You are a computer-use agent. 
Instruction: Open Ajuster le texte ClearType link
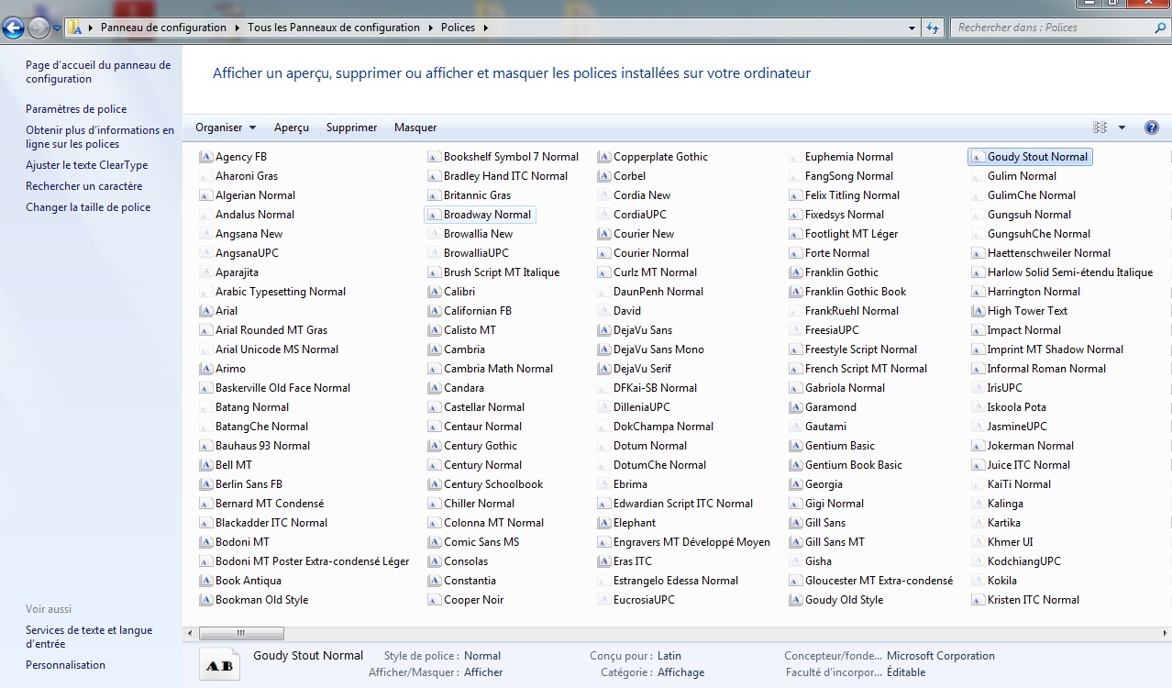tap(86, 165)
